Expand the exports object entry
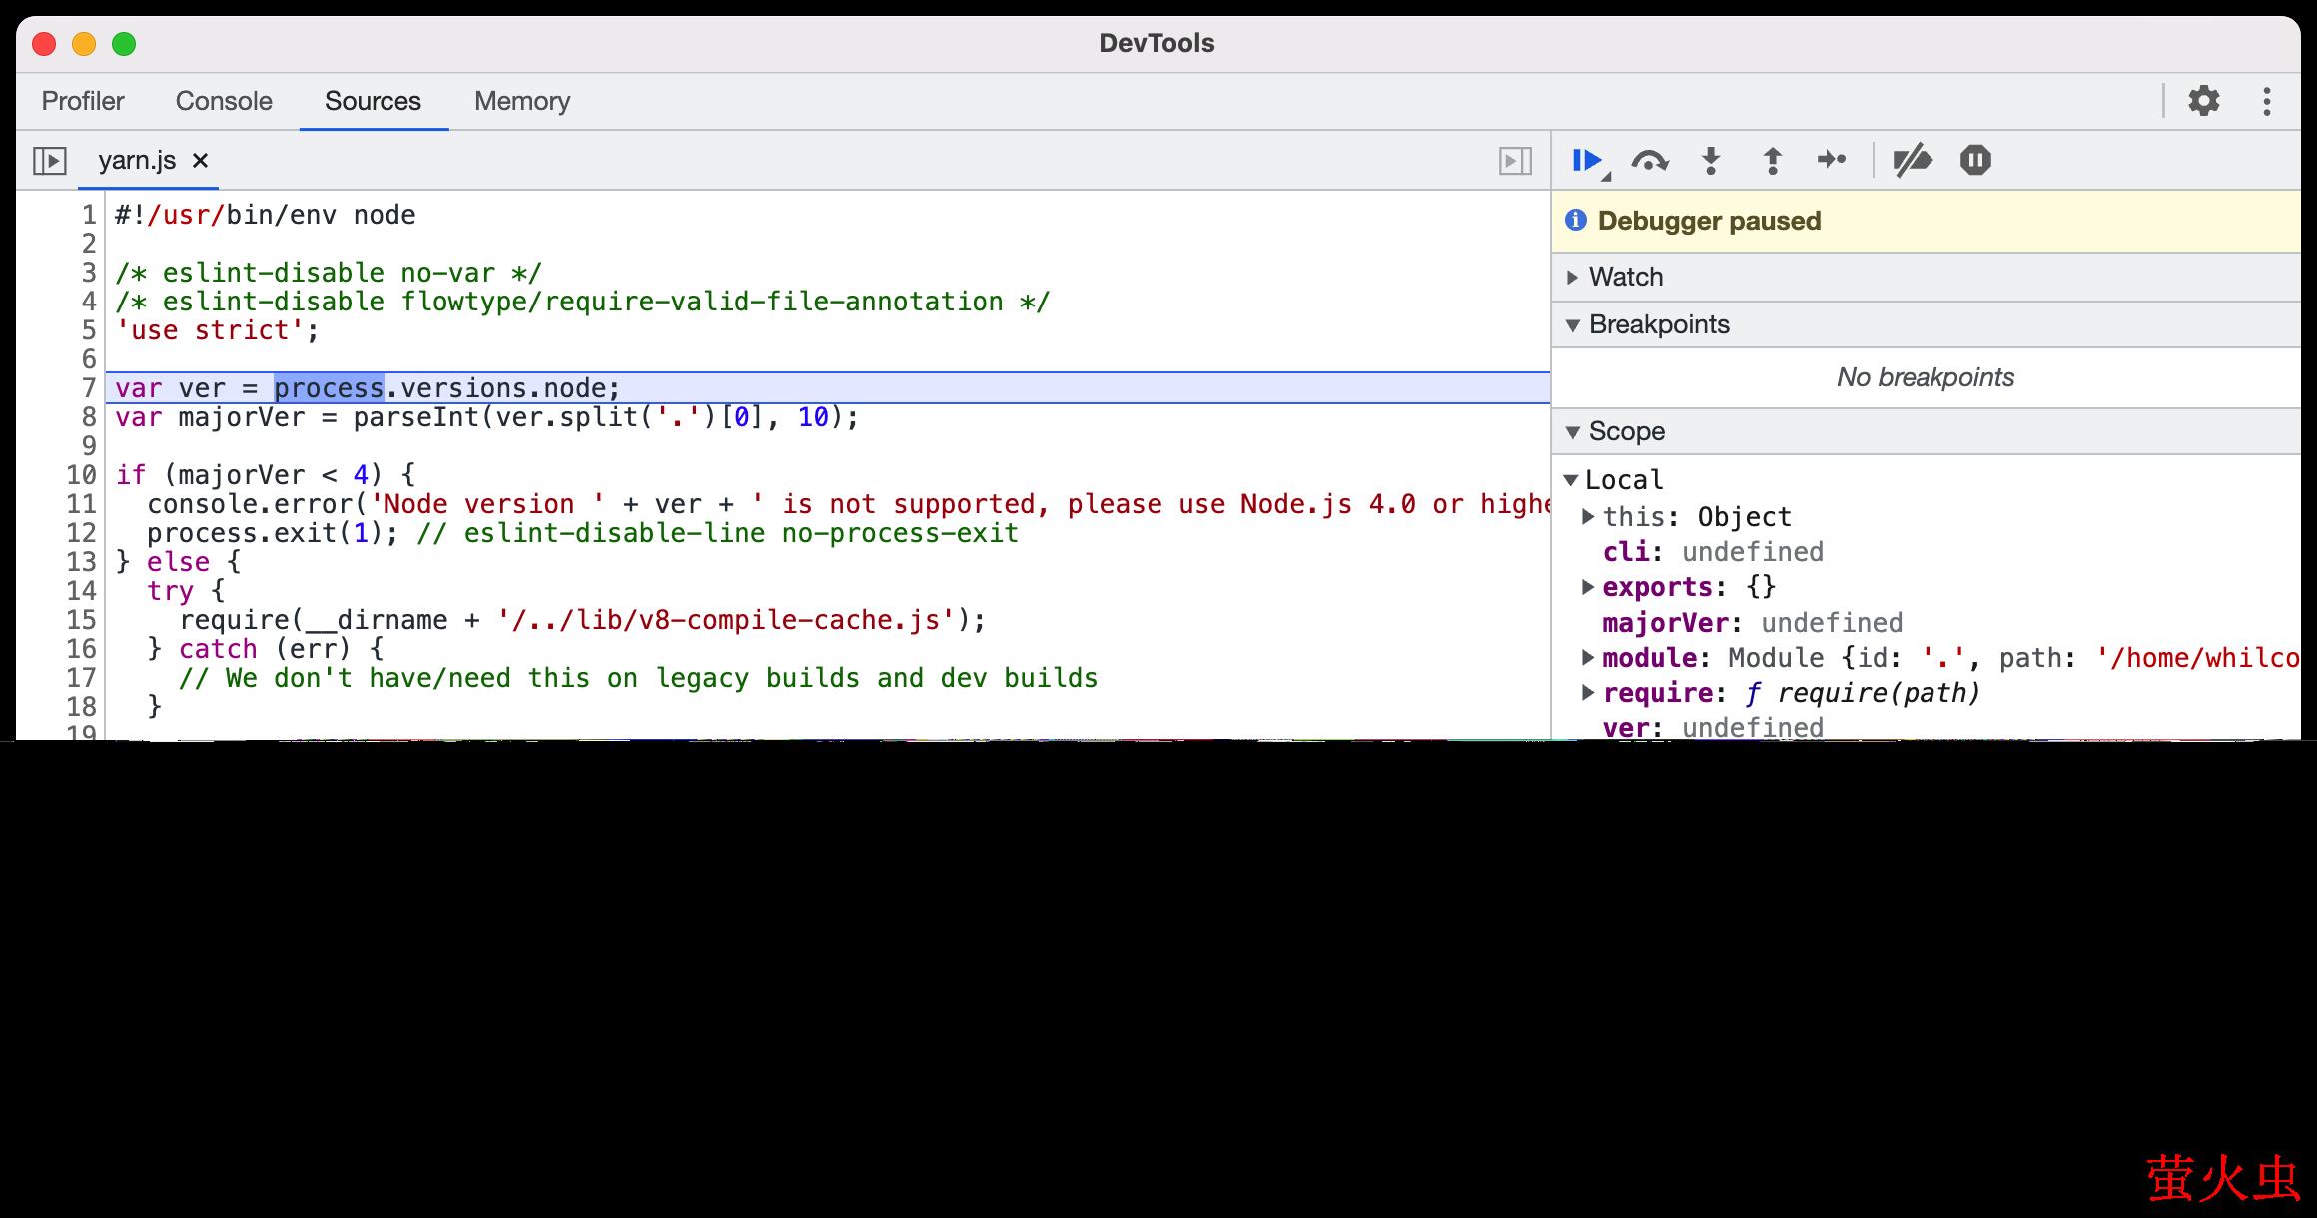The image size is (2317, 1218). point(1588,587)
